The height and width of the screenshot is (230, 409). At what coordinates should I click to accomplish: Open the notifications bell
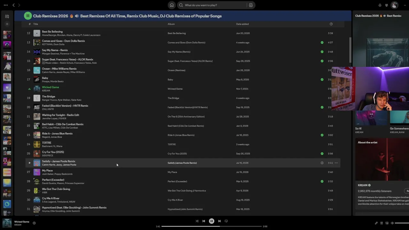tap(380, 5)
